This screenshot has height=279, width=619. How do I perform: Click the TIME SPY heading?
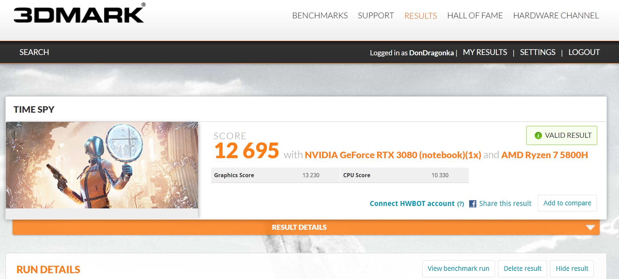[34, 110]
